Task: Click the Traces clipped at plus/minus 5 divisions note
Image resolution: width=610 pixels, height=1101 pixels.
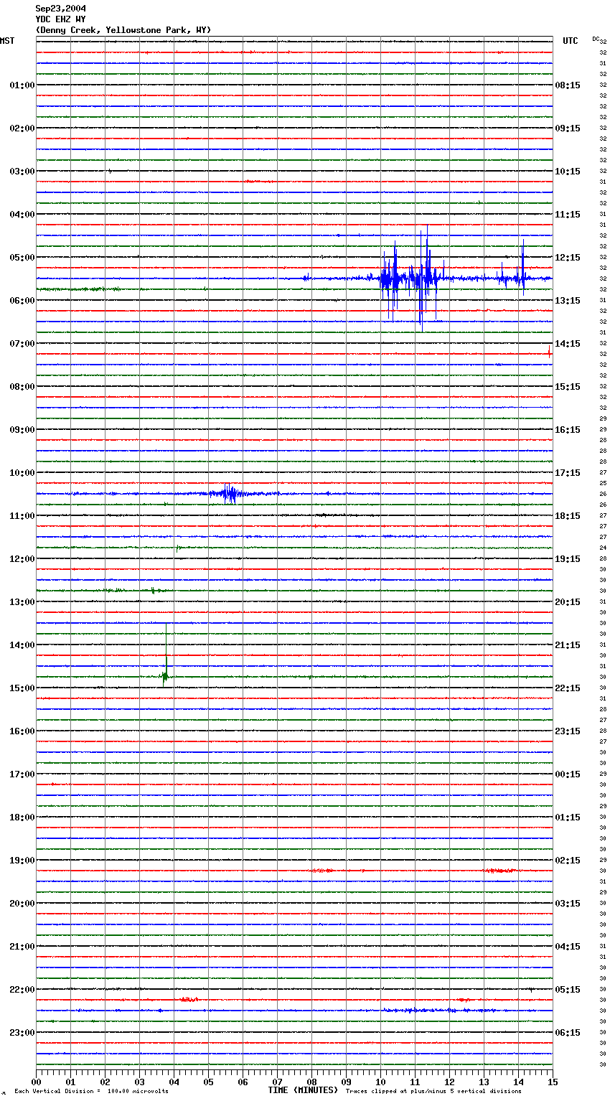Action: [x=433, y=1092]
